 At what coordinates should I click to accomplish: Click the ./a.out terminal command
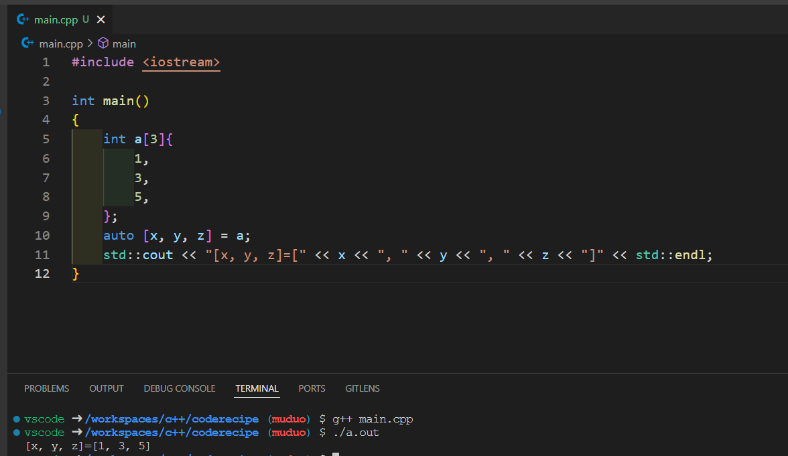point(356,433)
